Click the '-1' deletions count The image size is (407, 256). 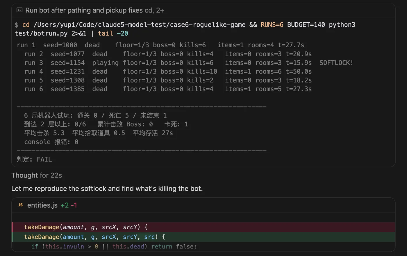[74, 205]
